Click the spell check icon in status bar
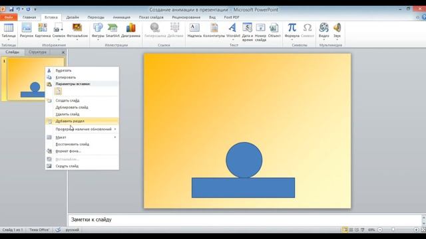This screenshot has height=239, width=426. [x=58, y=230]
